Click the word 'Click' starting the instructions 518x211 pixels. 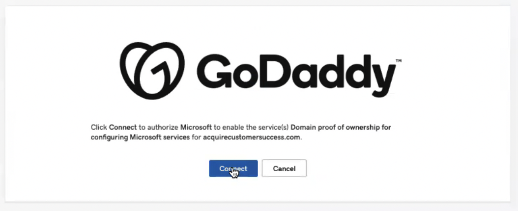pos(99,127)
